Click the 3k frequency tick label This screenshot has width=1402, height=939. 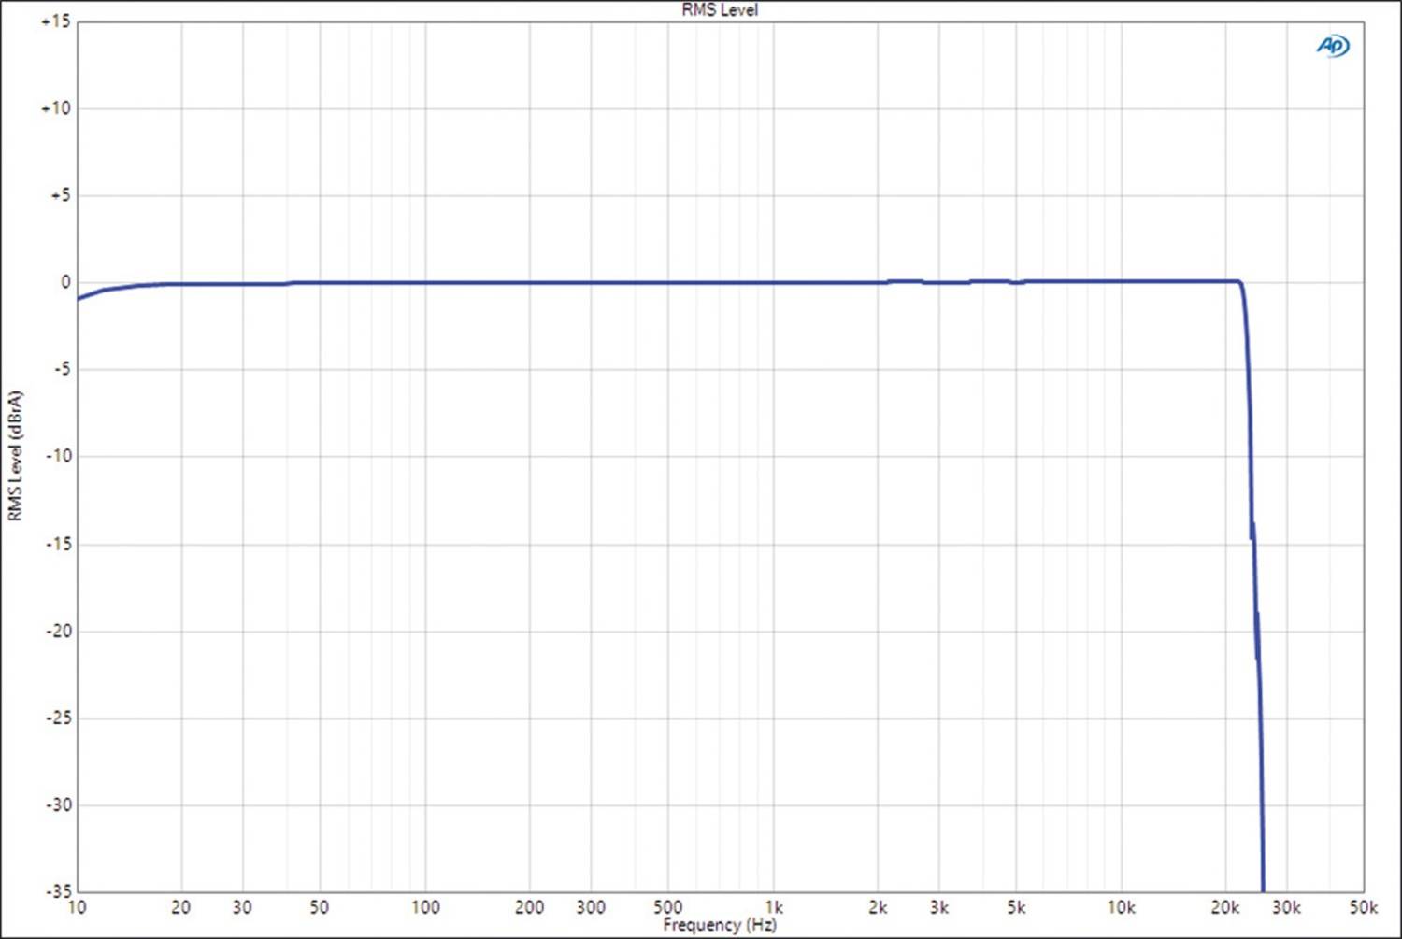[x=939, y=907]
